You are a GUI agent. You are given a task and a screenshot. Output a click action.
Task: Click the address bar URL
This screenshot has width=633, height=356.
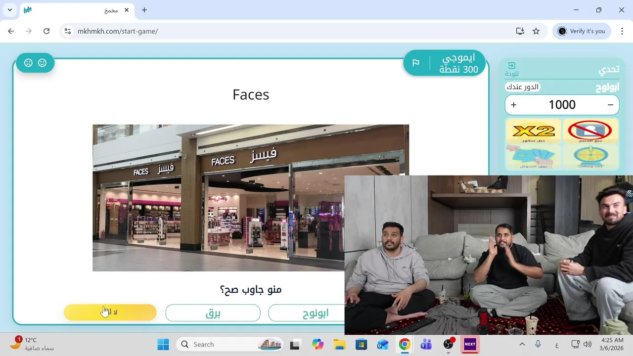point(118,31)
